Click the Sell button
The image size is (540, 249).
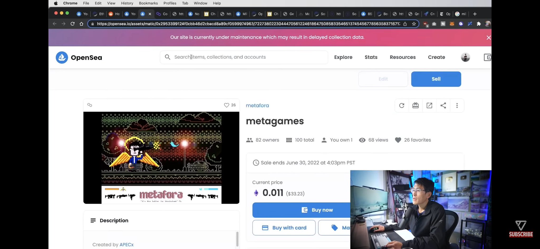pyautogui.click(x=436, y=79)
